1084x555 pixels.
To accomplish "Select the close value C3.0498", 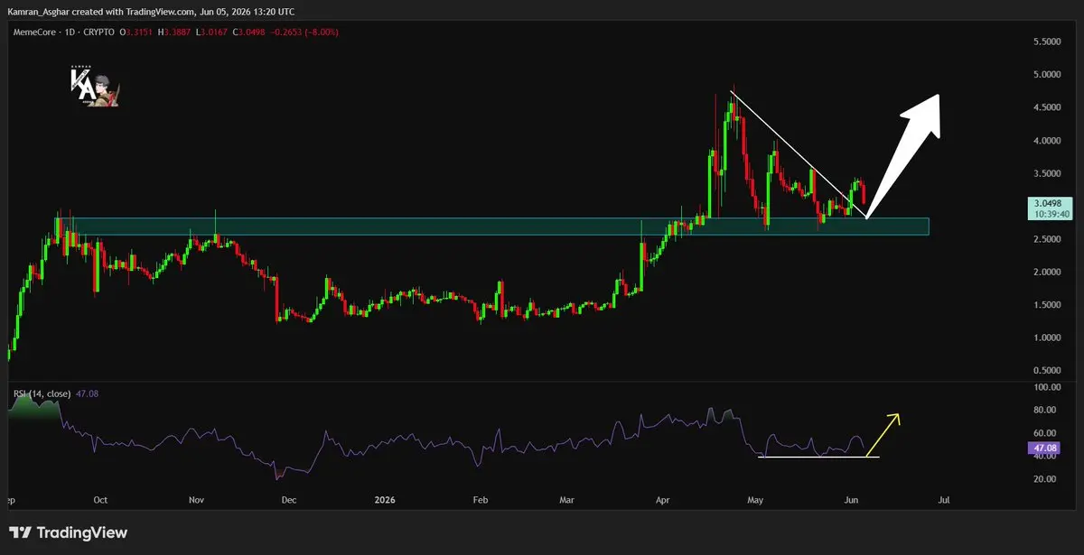I will (249, 32).
